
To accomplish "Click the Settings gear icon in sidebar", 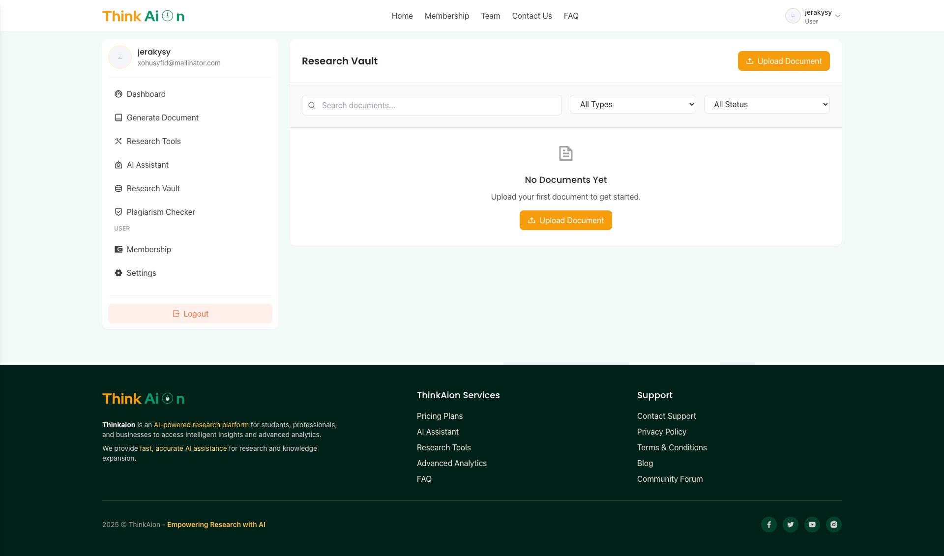I will click(118, 273).
